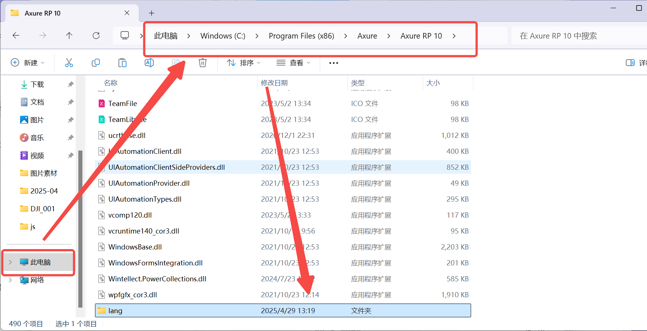Select UIAutomationProvider.dll file

click(x=283, y=183)
